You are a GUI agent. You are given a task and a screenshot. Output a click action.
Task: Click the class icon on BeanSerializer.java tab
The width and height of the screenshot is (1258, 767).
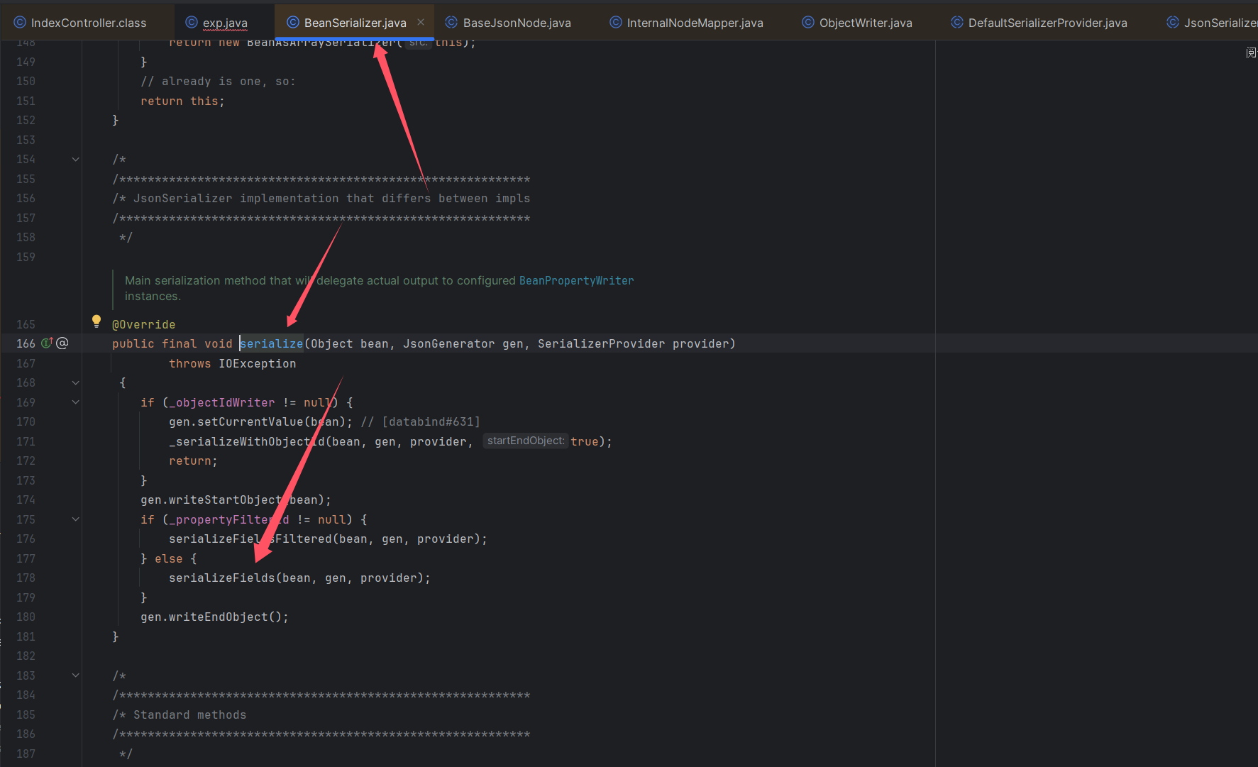point(292,22)
